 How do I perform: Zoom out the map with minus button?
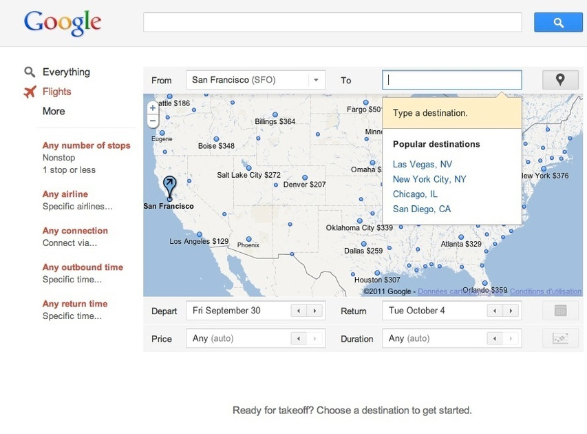pyautogui.click(x=153, y=121)
